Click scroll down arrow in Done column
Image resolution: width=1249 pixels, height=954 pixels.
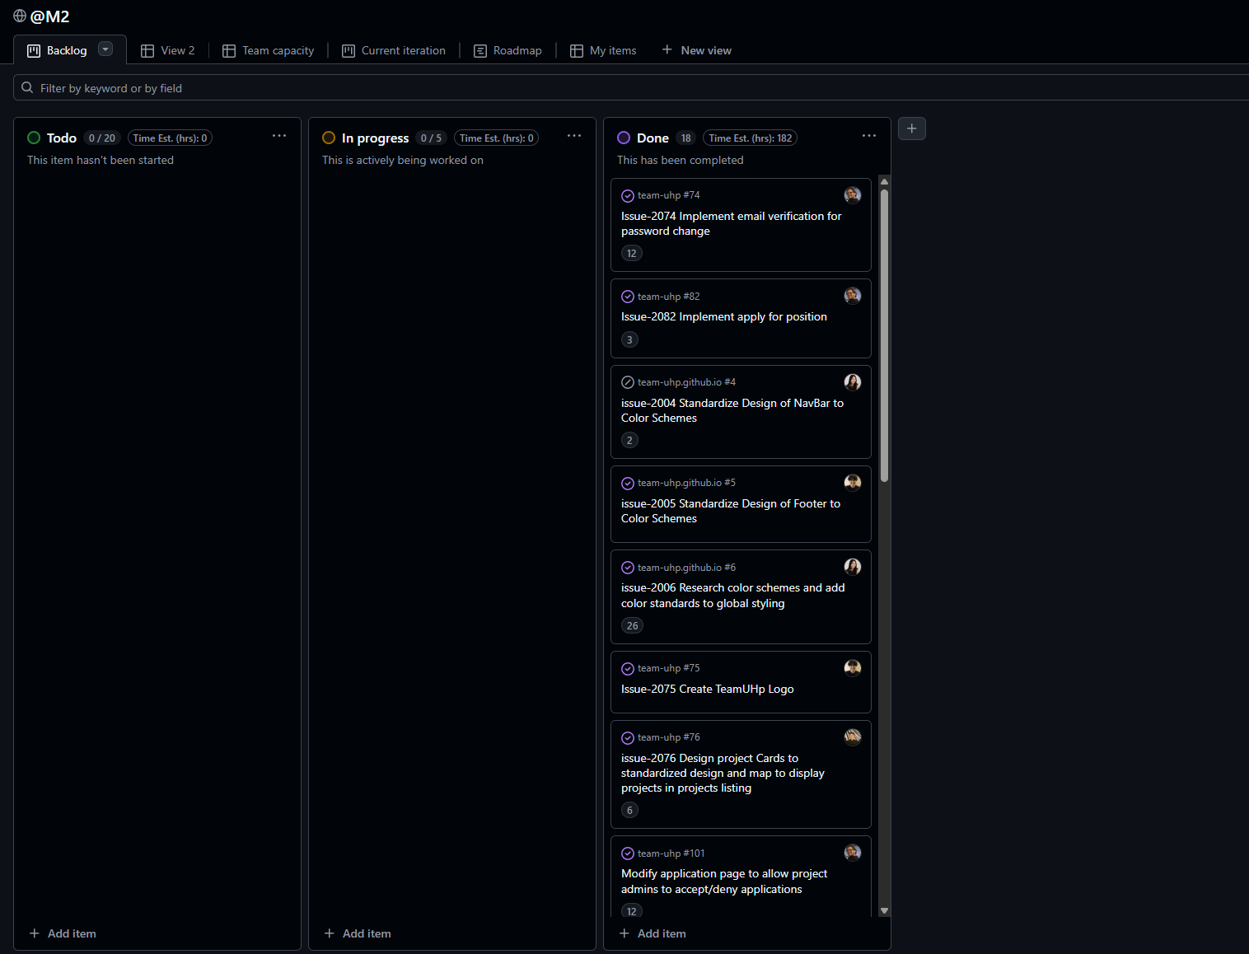pos(884,910)
